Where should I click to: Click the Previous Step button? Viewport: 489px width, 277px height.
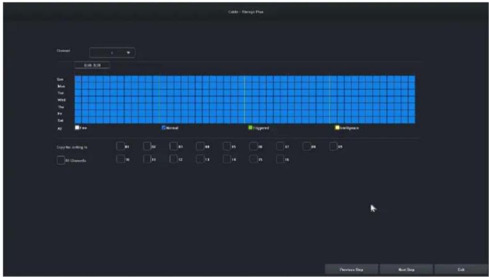(x=352, y=269)
